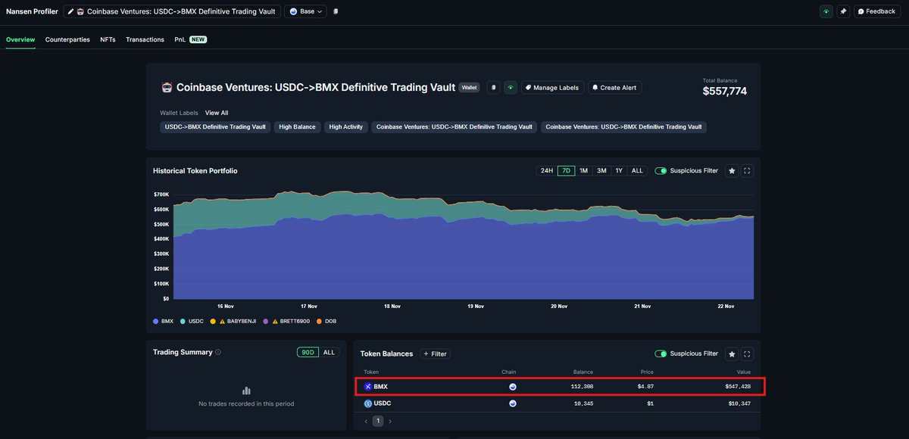This screenshot has height=439, width=909.
Task: Select 90D in Trading Summary
Action: 308,352
